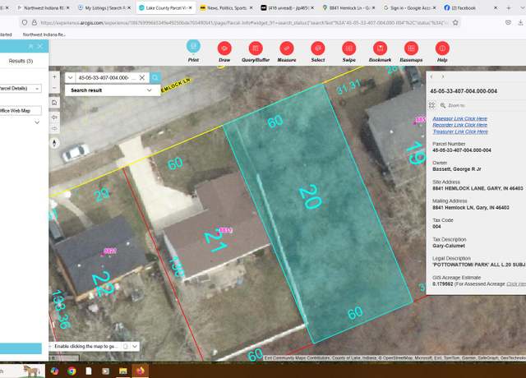Image resolution: width=526 pixels, height=378 pixels.
Task: Open the Query/Buffer tool
Action: pos(256,48)
